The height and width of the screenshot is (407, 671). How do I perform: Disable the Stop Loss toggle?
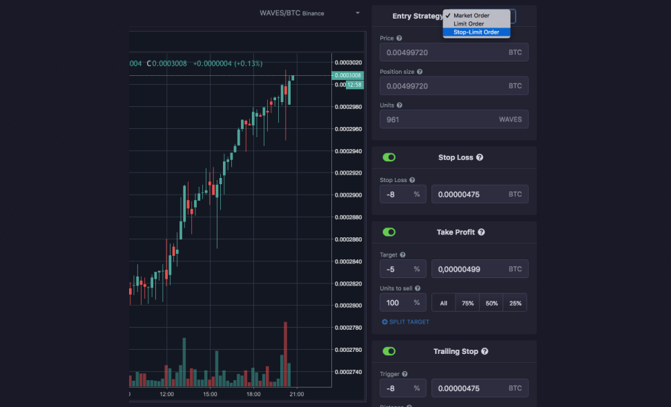[x=389, y=157]
